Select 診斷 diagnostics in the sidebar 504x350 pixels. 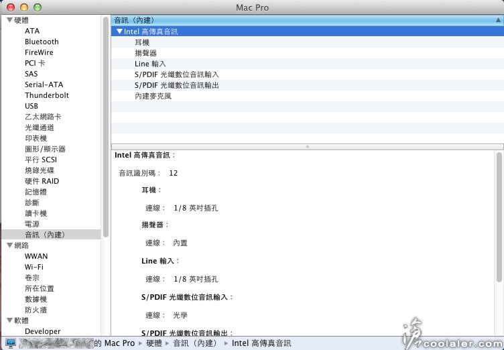[32, 202]
